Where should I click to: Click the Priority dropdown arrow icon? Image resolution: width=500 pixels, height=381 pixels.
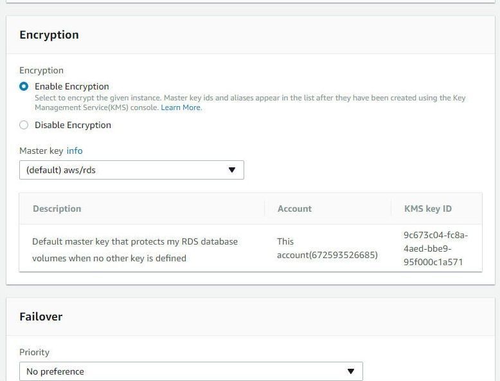click(x=351, y=371)
